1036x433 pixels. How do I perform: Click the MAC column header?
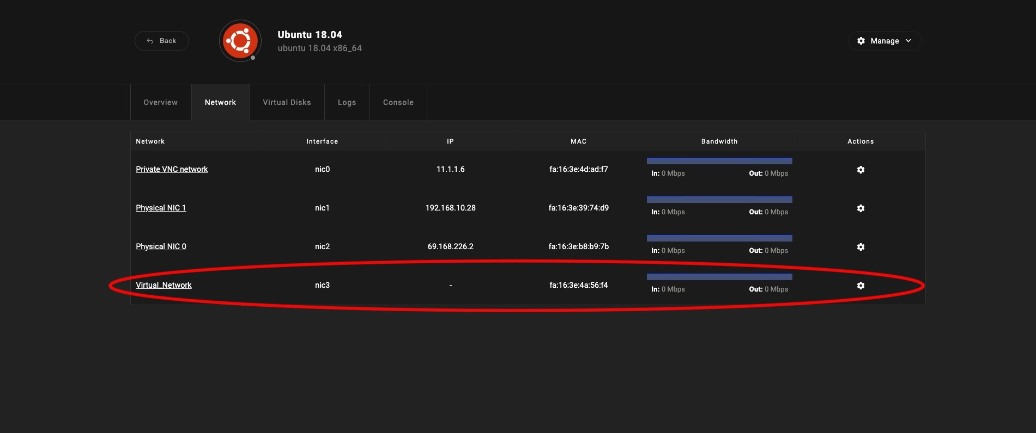click(x=579, y=141)
